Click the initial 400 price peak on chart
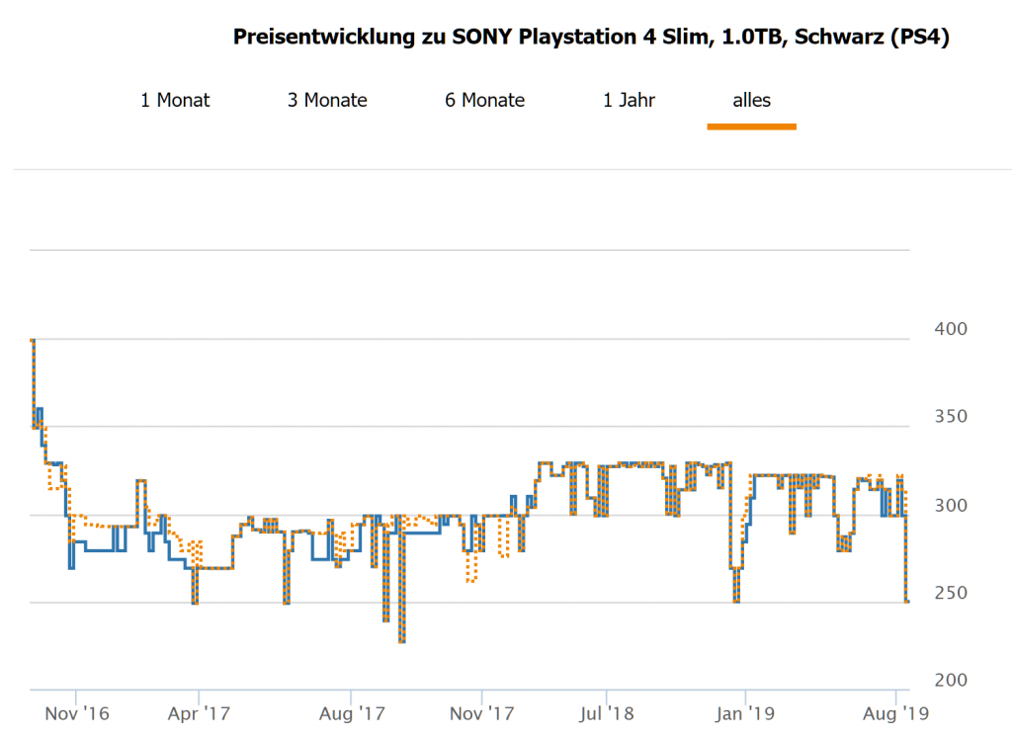 click(x=33, y=341)
